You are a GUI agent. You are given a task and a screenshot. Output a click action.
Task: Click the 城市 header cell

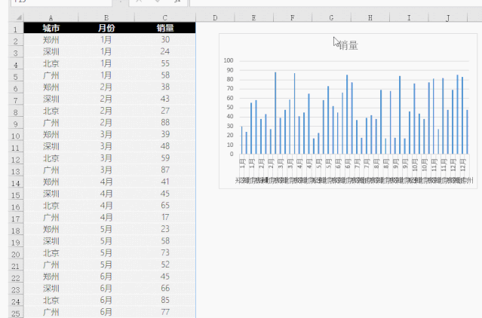point(51,28)
